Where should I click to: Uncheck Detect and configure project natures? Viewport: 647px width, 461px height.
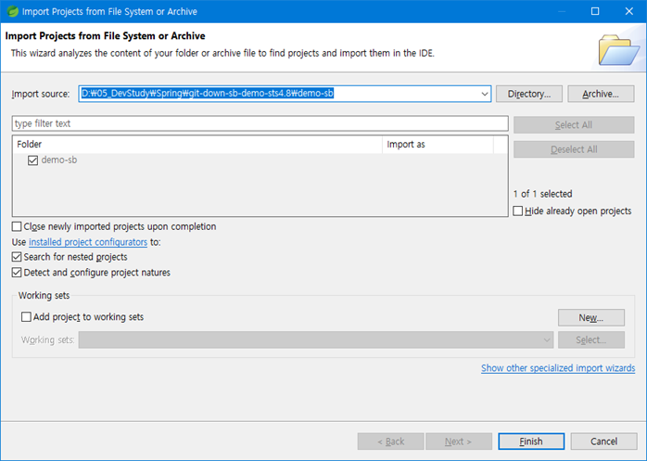[17, 272]
